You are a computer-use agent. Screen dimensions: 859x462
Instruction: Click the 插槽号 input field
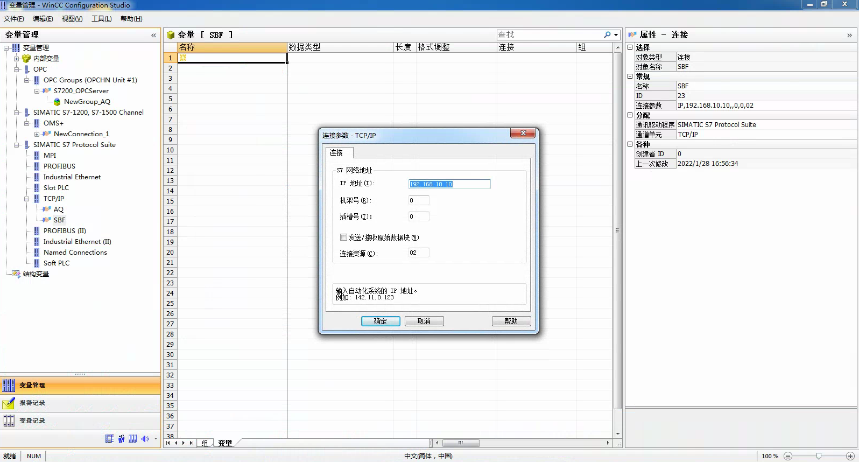(419, 216)
